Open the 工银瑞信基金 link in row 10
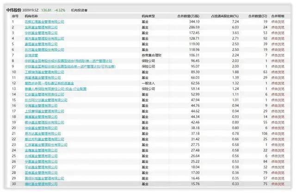The image size is (296, 193). click(x=44, y=72)
